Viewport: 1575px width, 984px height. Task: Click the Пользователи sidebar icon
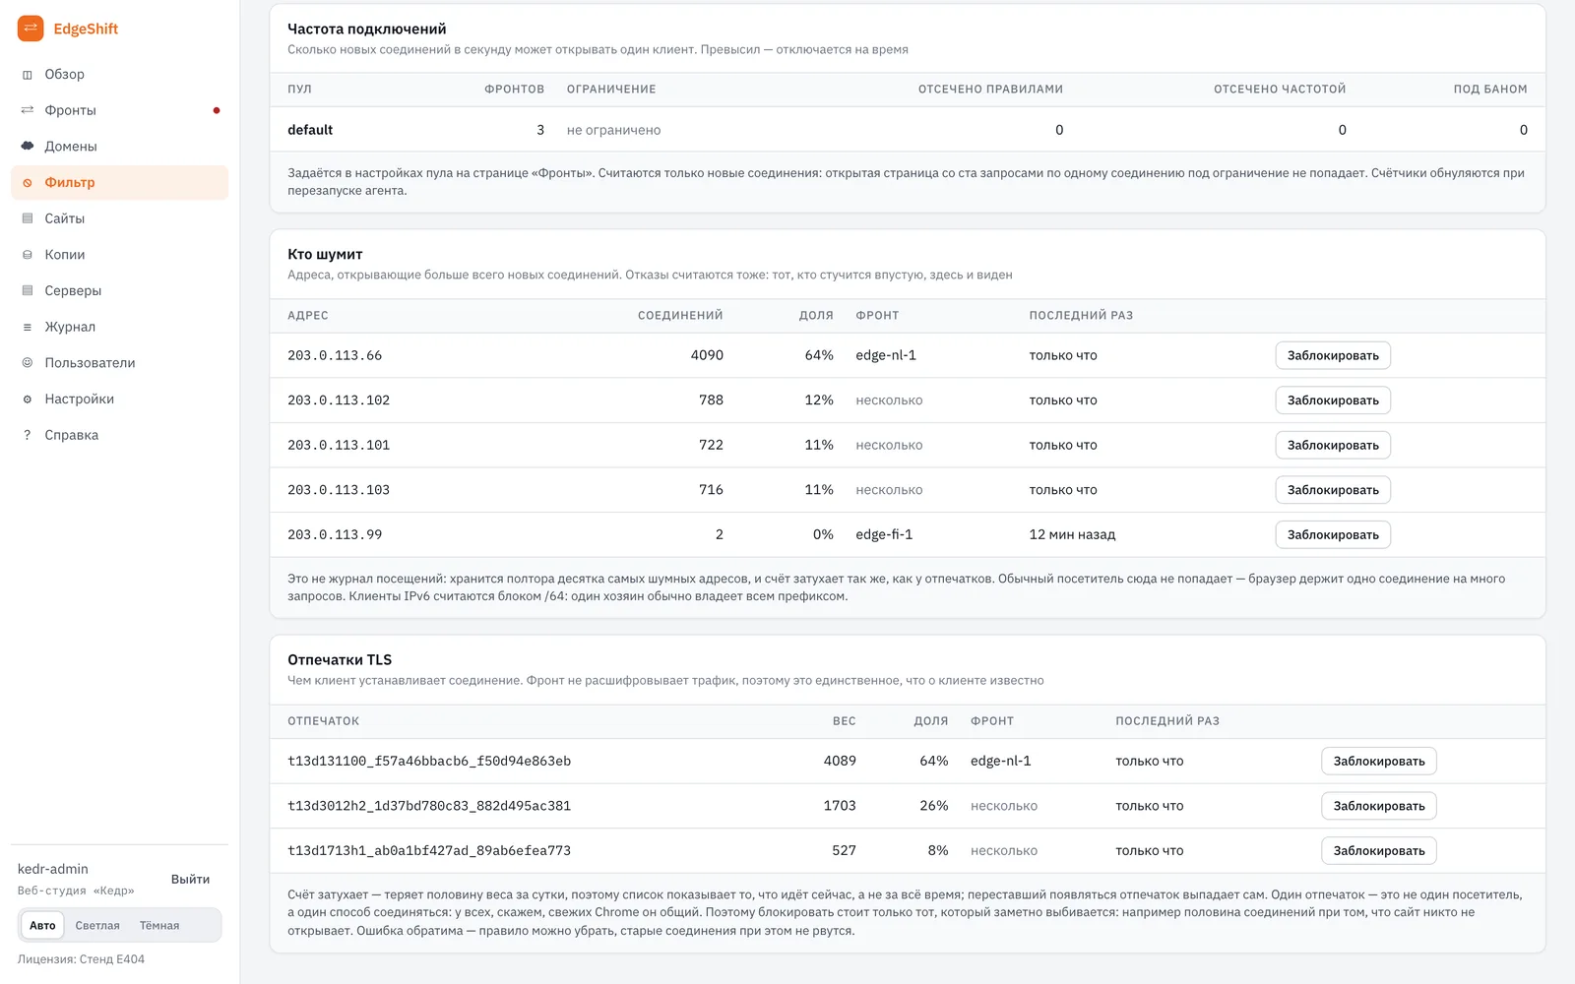tap(28, 363)
